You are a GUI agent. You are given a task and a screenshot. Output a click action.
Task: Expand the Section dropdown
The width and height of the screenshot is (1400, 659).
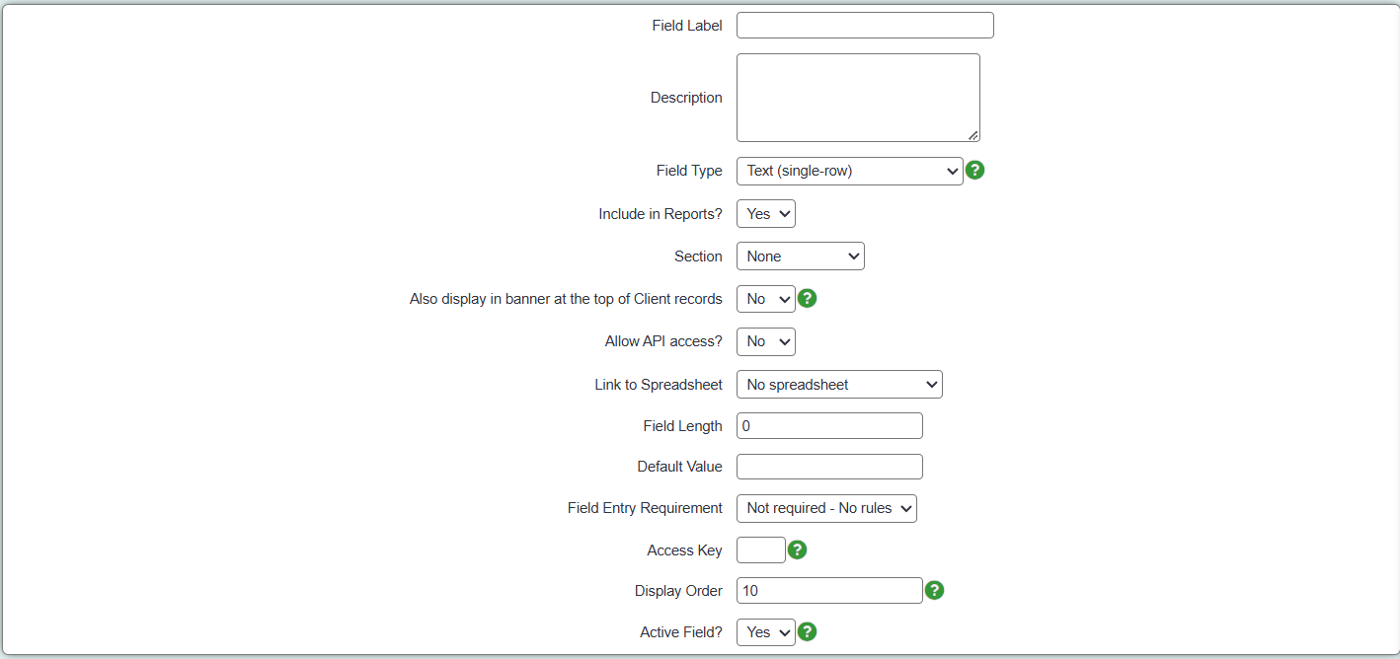pyautogui.click(x=800, y=256)
